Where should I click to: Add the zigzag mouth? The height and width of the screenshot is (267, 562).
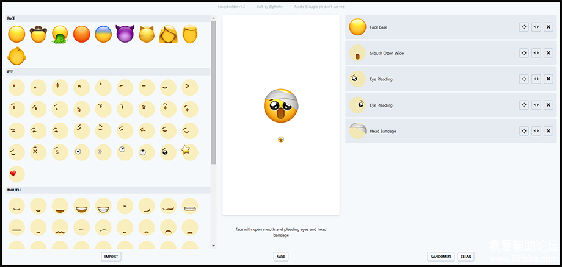pyautogui.click(x=60, y=228)
